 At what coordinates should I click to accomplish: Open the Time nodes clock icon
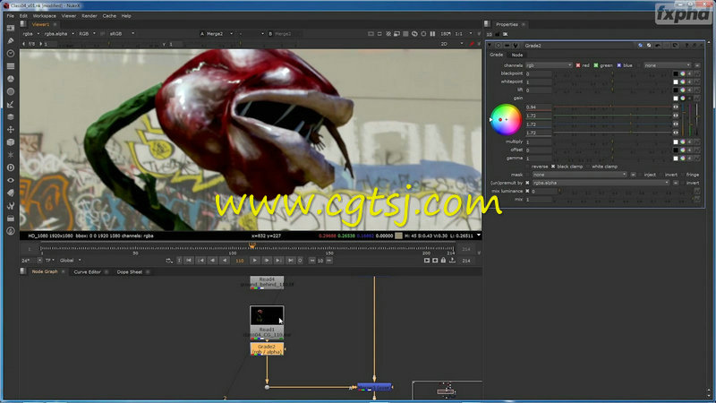11,54
